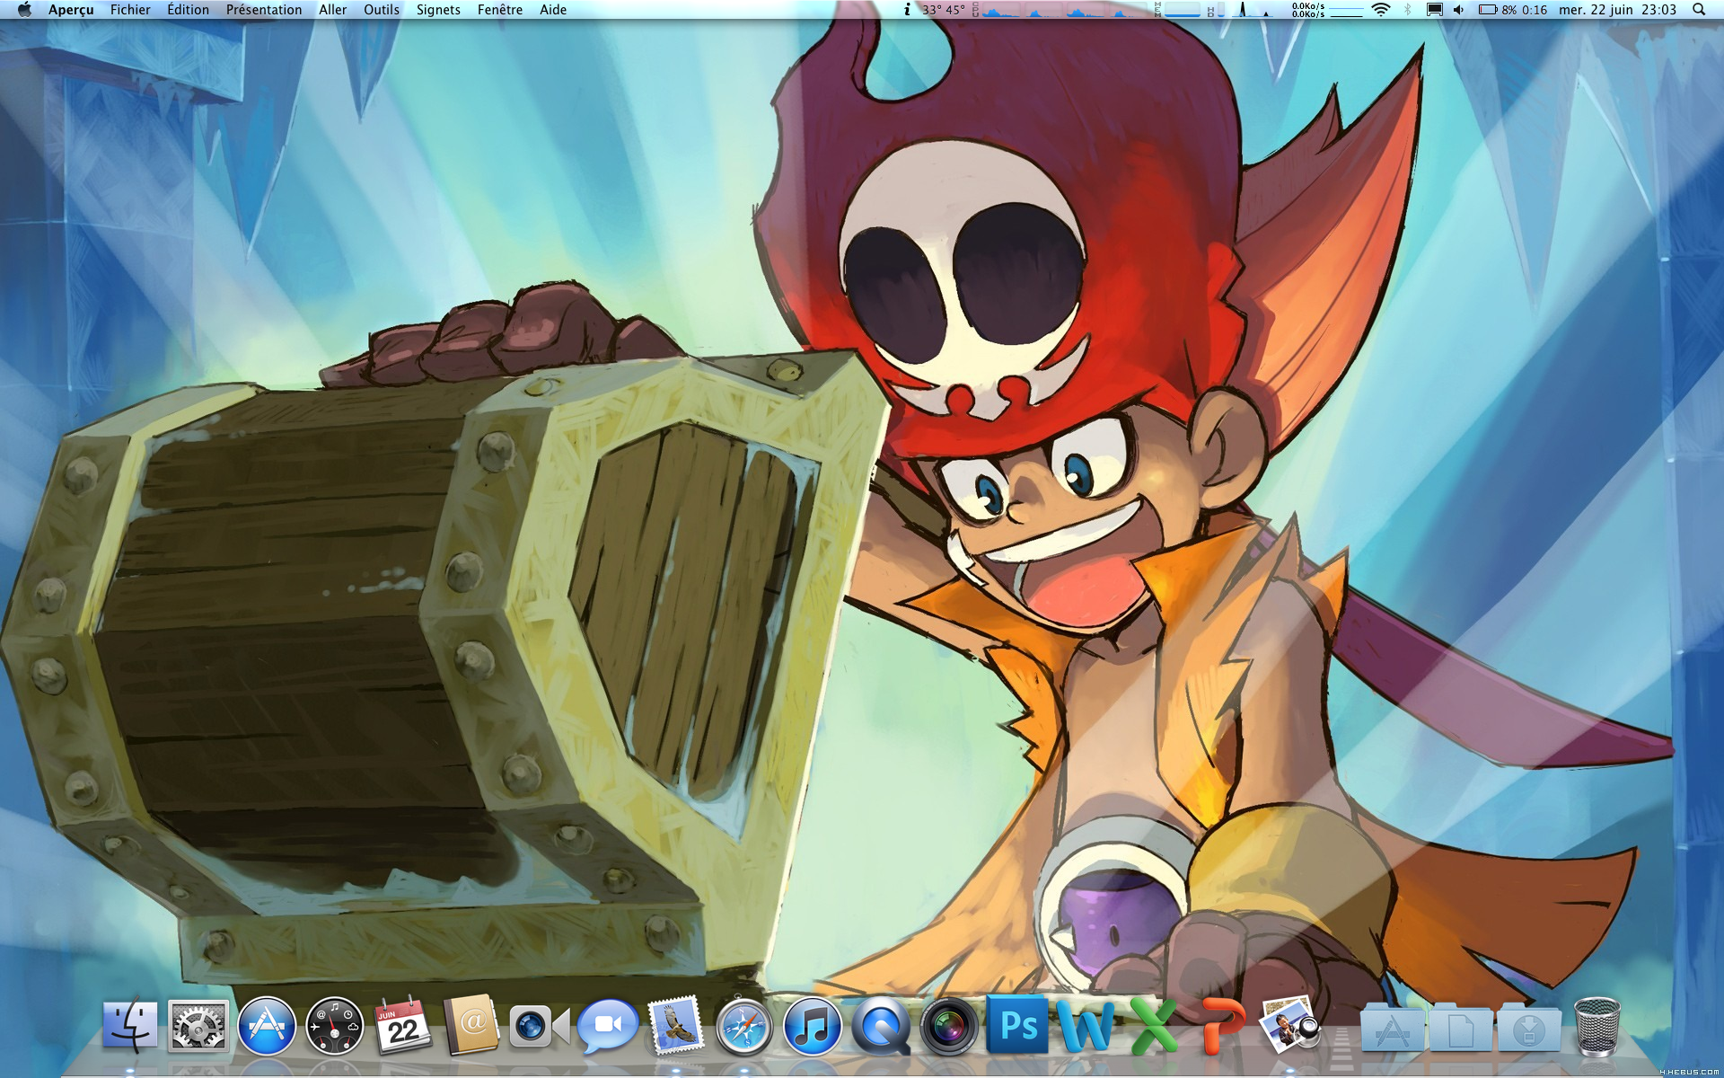The image size is (1724, 1078).
Task: Open the Trash in dock
Action: pos(1597,1026)
